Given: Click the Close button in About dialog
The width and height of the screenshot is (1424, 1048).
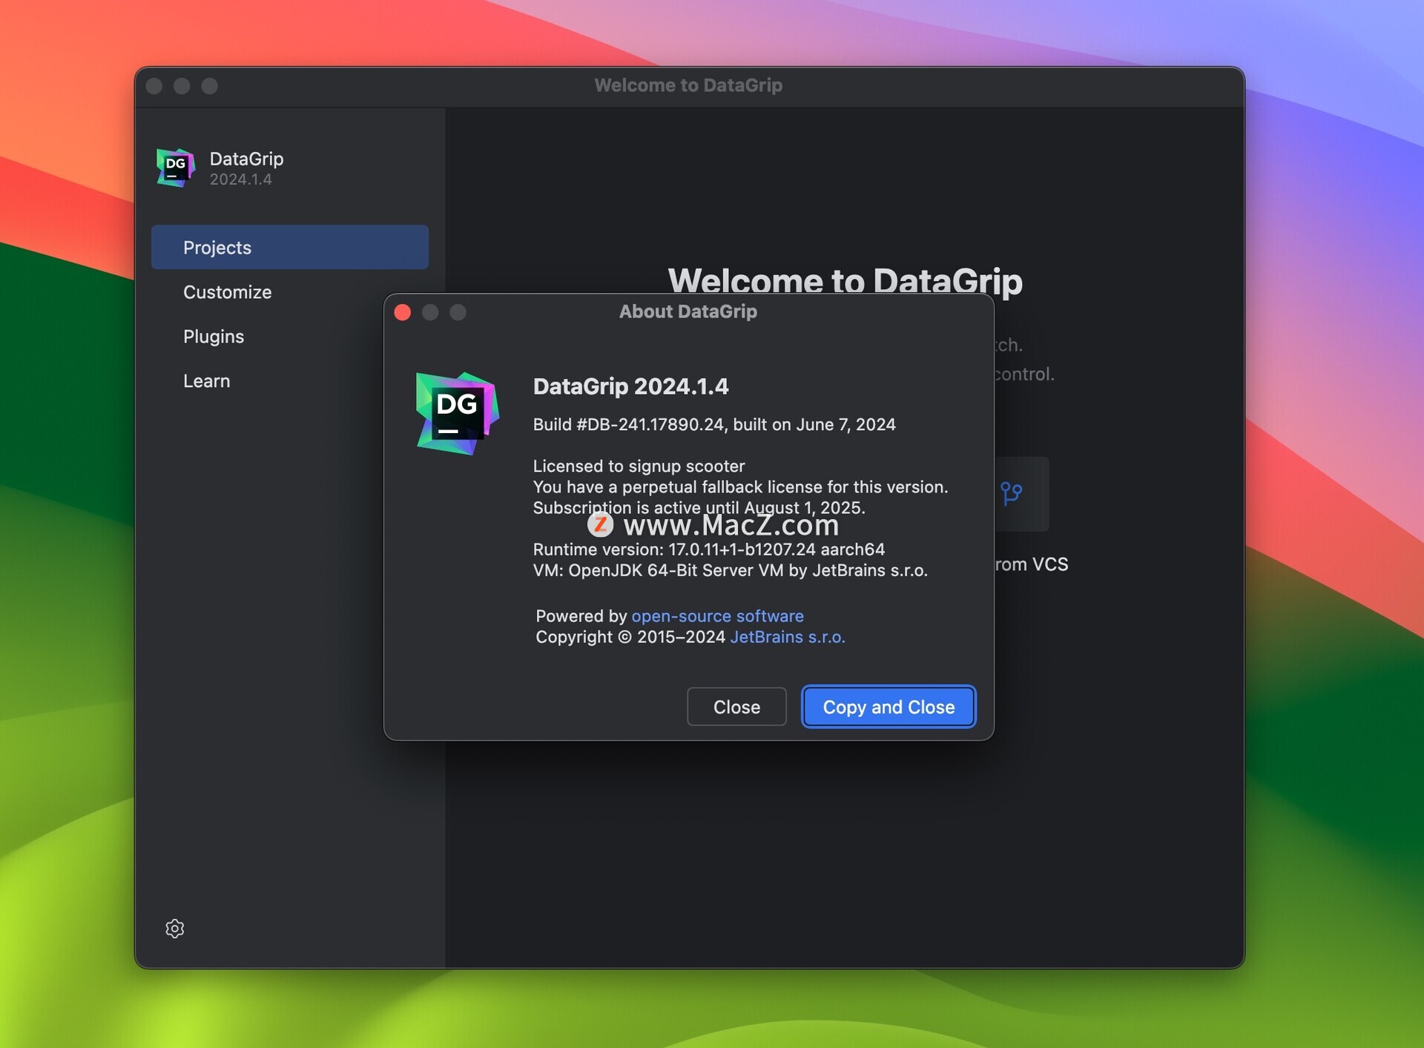Looking at the screenshot, I should click(736, 707).
